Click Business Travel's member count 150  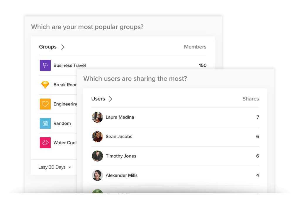[x=203, y=65]
